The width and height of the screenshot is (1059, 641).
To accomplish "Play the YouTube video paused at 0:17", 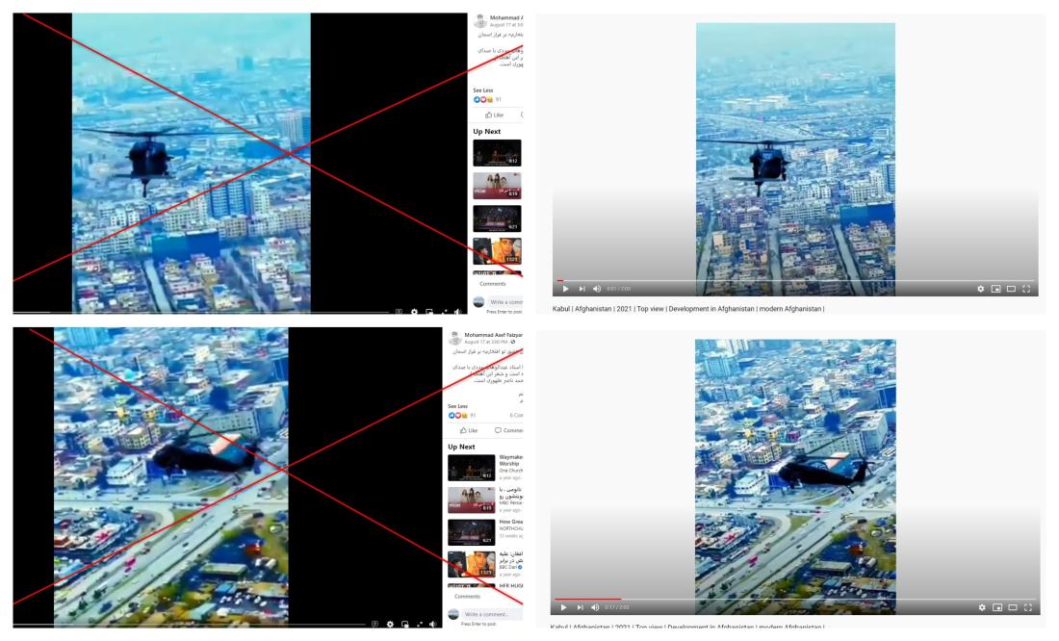I will (x=564, y=607).
